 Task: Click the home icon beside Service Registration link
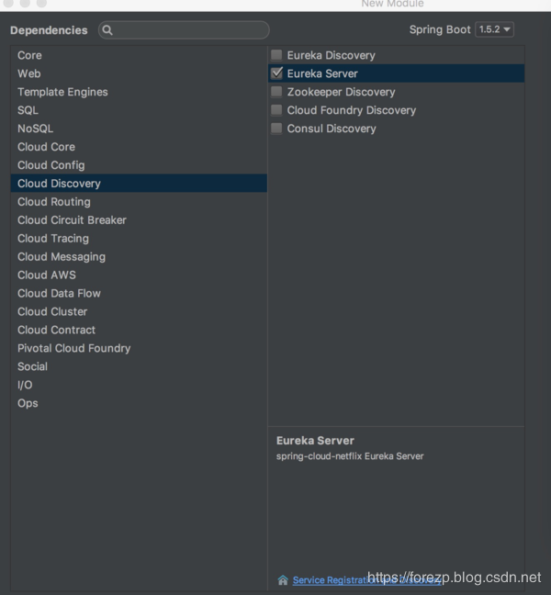click(x=283, y=580)
